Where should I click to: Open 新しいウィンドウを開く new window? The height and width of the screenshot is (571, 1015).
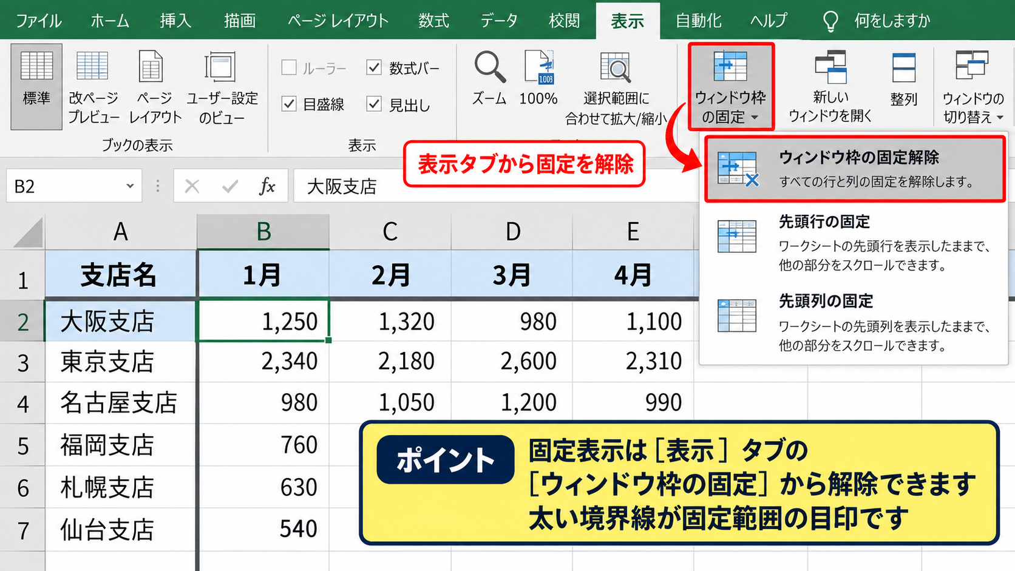click(x=830, y=86)
